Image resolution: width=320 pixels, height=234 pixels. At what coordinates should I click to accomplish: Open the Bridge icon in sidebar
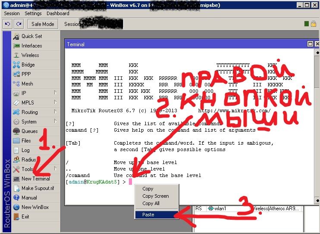pos(16,65)
